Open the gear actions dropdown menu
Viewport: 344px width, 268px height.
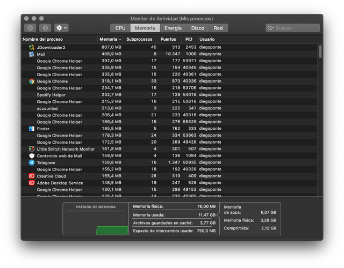pyautogui.click(x=61, y=28)
